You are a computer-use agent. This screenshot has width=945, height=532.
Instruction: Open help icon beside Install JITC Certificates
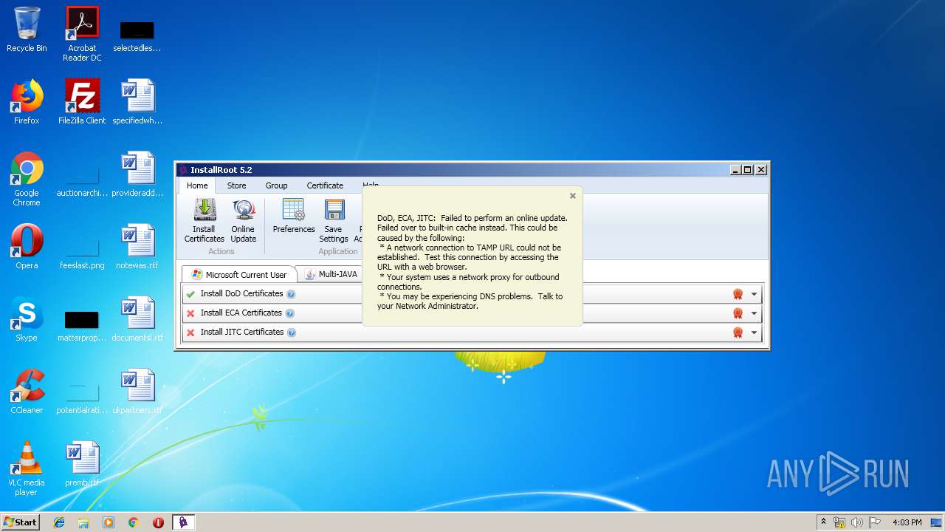292,332
